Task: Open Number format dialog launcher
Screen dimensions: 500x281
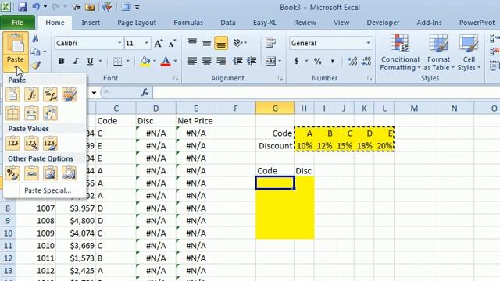Action: (370, 78)
